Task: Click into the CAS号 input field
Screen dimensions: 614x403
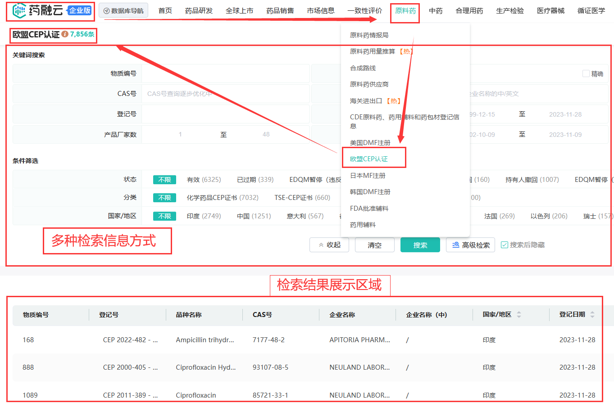Action: pos(225,94)
